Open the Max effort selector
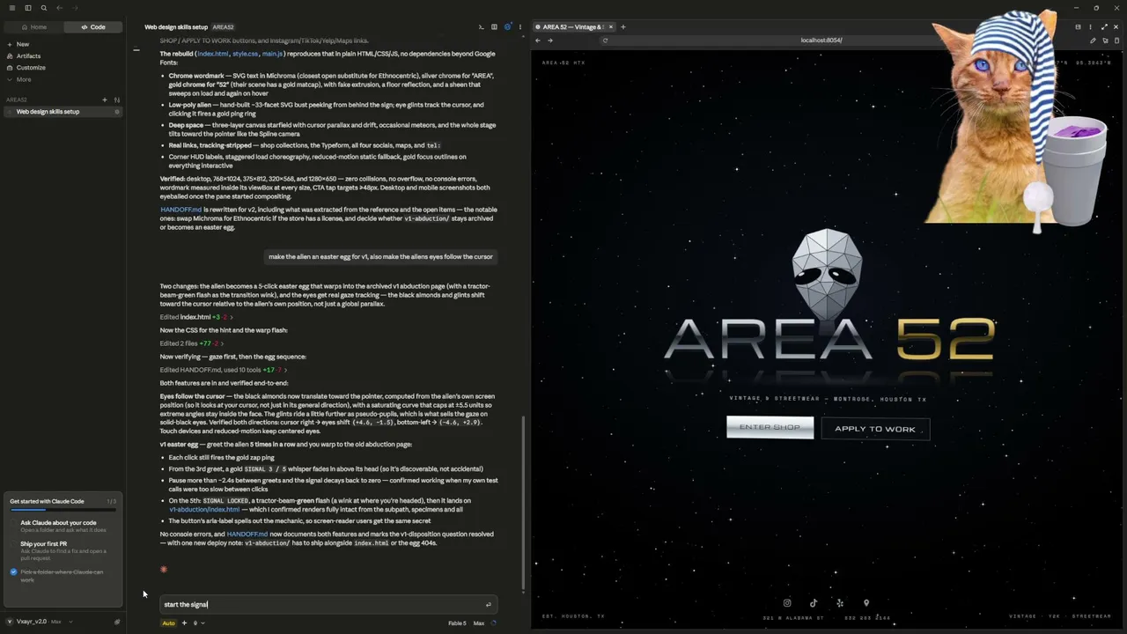The image size is (1127, 634). click(479, 623)
